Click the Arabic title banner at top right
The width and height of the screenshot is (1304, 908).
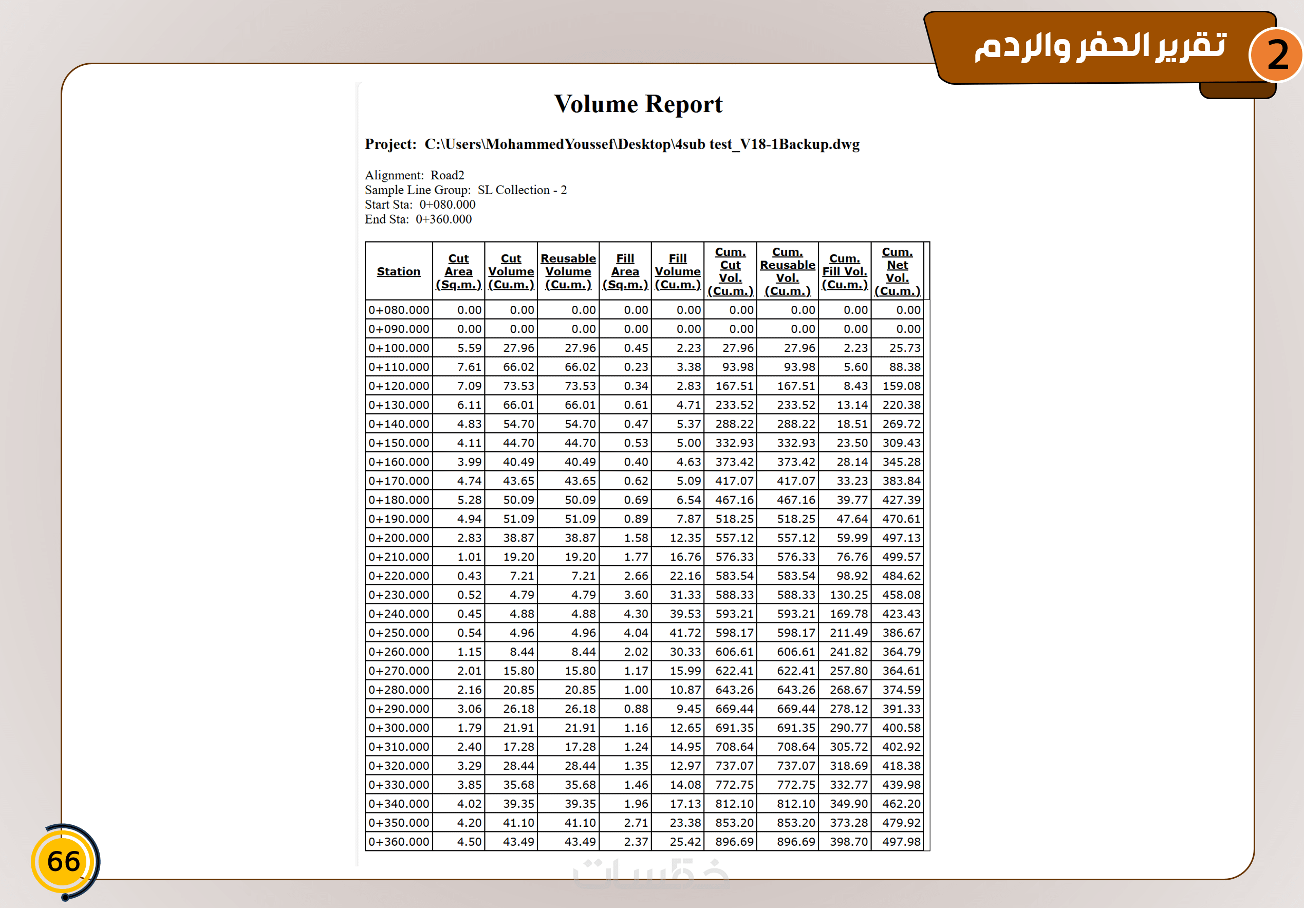[x=1099, y=47]
